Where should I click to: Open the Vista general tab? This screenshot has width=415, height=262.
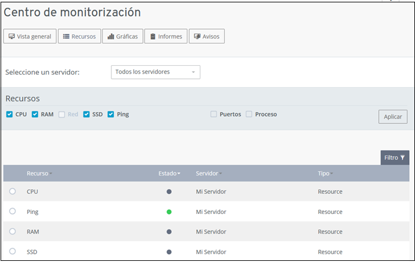pos(30,36)
